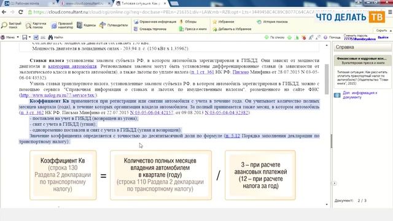
Task: Open N 03-05-04-04/32382 letter link
Action: point(227,112)
